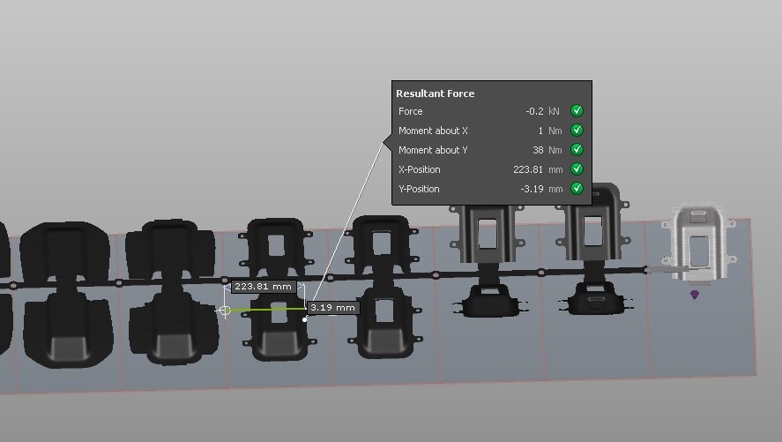Click the X-Position value 223.81 mm in panel
Viewport: 782px width, 442px height.
[538, 169]
